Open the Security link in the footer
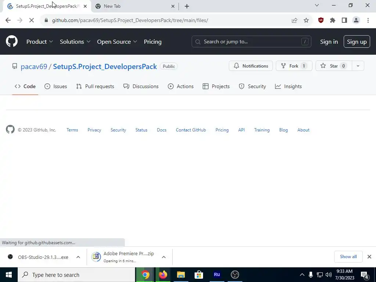376x282 pixels. [118, 130]
